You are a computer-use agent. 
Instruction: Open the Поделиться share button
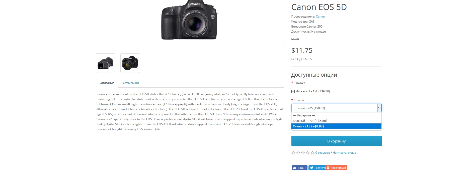pyautogui.click(x=336, y=168)
